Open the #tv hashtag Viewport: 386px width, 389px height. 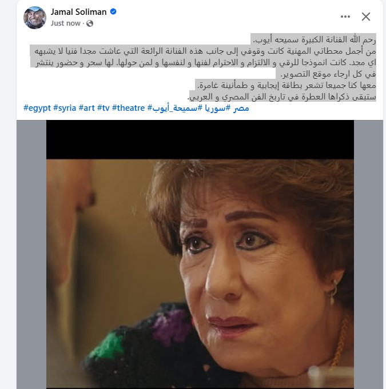click(x=103, y=108)
